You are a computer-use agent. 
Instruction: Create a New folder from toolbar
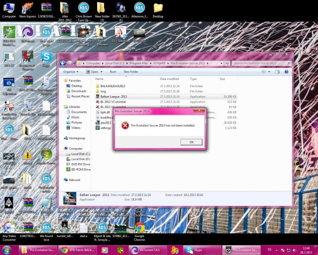click(131, 72)
